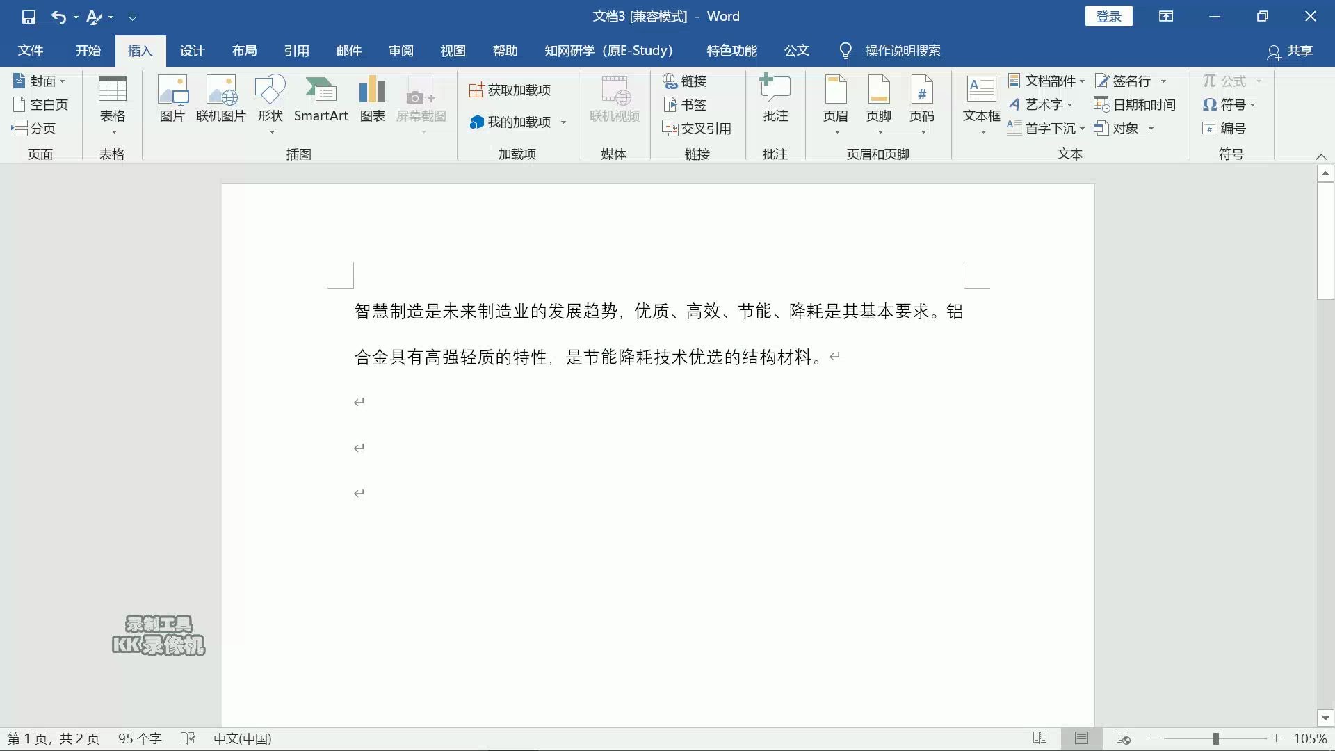The width and height of the screenshot is (1335, 751).
Task: Zoom in with the plus button
Action: point(1277,738)
